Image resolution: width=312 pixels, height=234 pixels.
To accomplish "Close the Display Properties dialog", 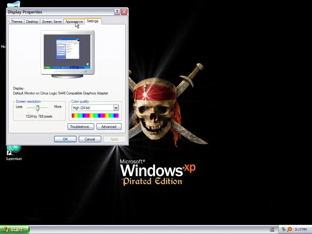I will (124, 12).
